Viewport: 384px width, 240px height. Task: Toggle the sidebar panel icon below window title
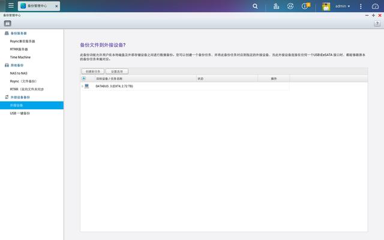click(x=7, y=23)
